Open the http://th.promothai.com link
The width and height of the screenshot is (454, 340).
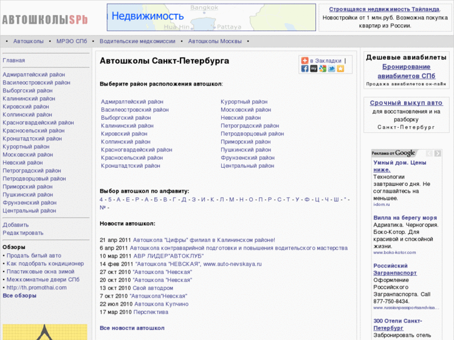click(36, 288)
